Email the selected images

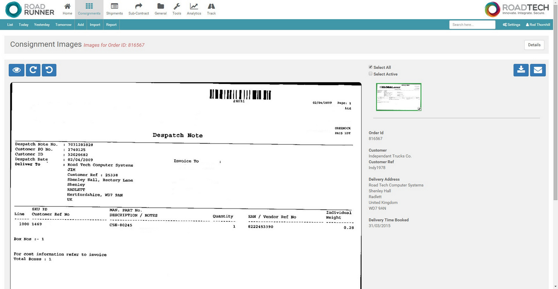click(538, 70)
